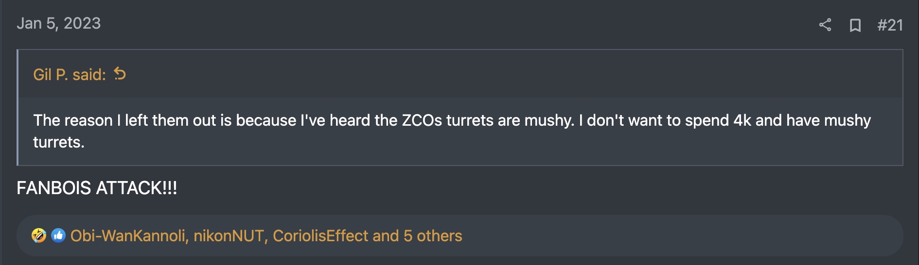The height and width of the screenshot is (265, 919).
Task: Click the quoted text about ZCOs turrets
Action: pos(452,131)
